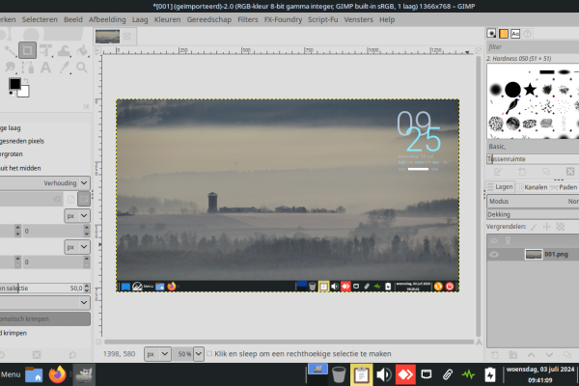Screen dimensions: 579x386
Task: Click the trash bin icon in taskbar
Action: pyautogui.click(x=339, y=374)
